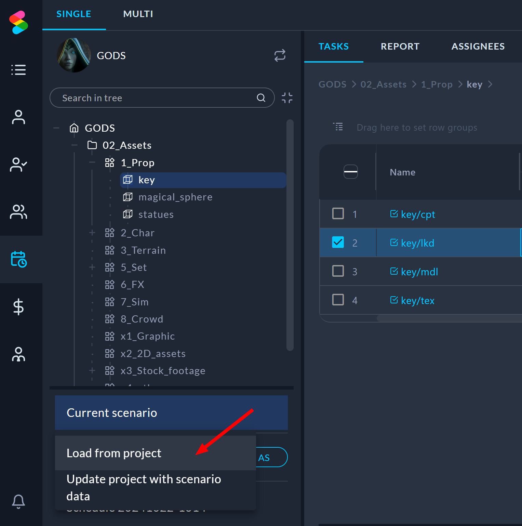Open the list view sidebar icon

coord(18,70)
